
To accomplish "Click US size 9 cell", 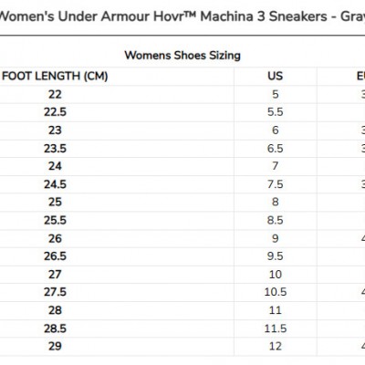I will pos(276,238).
